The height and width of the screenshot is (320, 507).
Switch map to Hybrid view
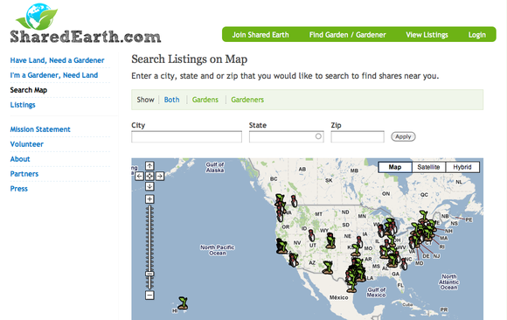pyautogui.click(x=462, y=167)
